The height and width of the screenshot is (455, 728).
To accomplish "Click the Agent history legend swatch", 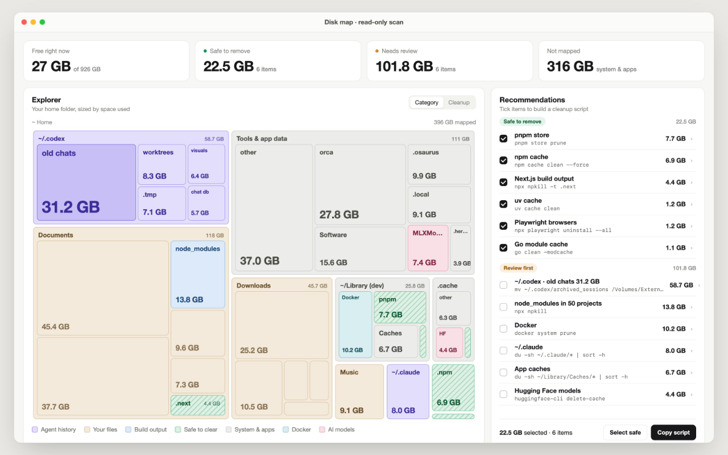I will 35,429.
